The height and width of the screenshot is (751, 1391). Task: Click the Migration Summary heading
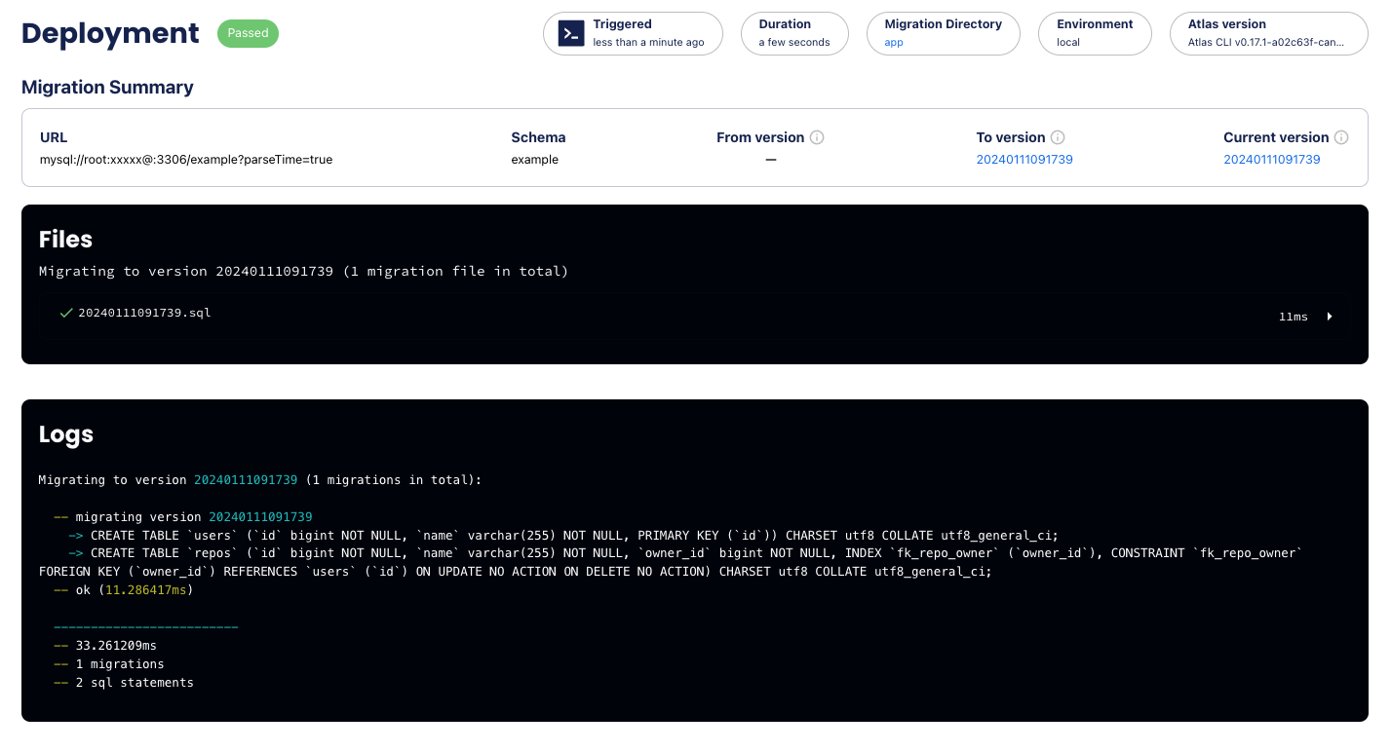(x=107, y=88)
